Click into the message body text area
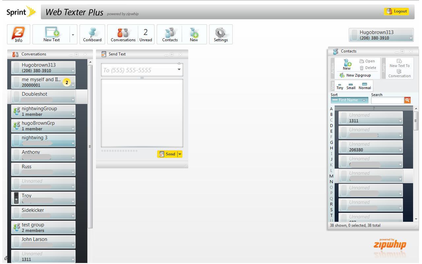 pos(142,113)
